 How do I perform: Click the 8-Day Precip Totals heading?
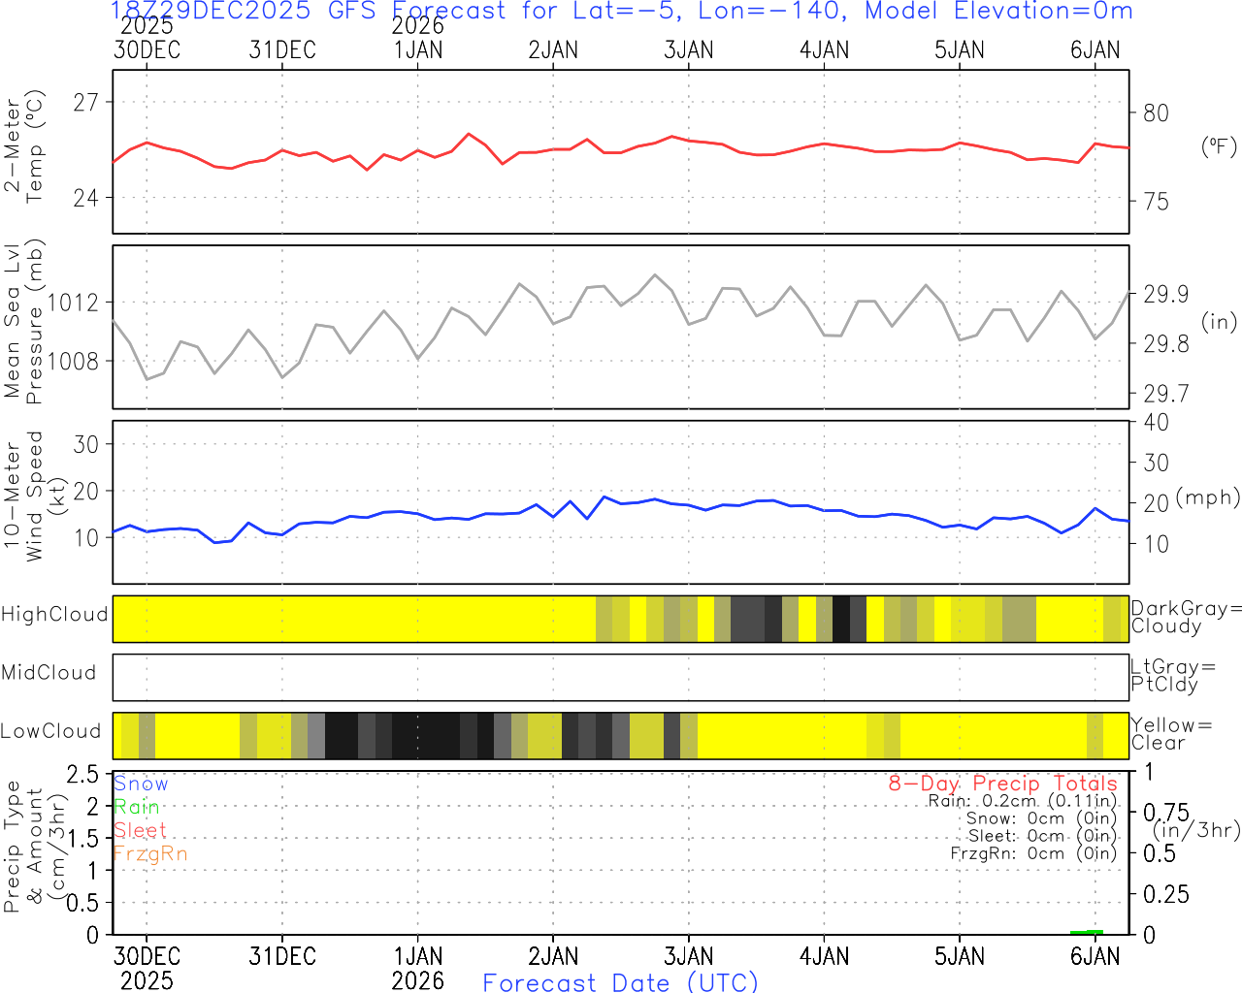pos(1002,784)
